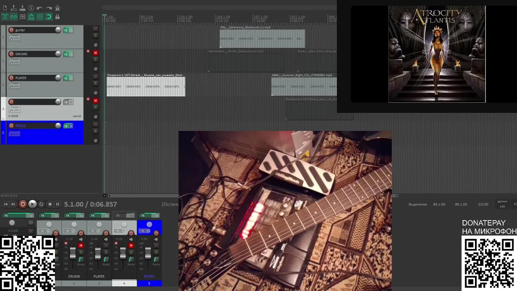Image resolution: width=517 pixels, height=291 pixels.
Task: Go to project end transport button
Action: click(13, 205)
